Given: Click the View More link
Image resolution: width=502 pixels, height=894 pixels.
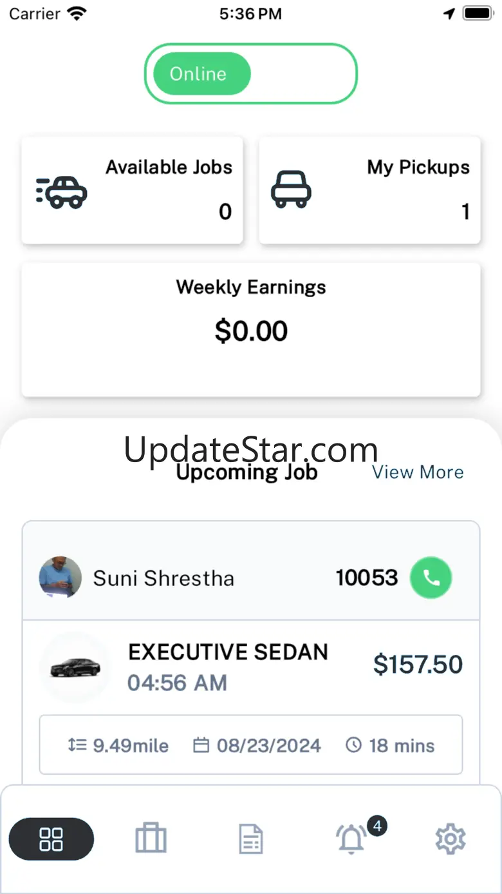Looking at the screenshot, I should coord(418,472).
